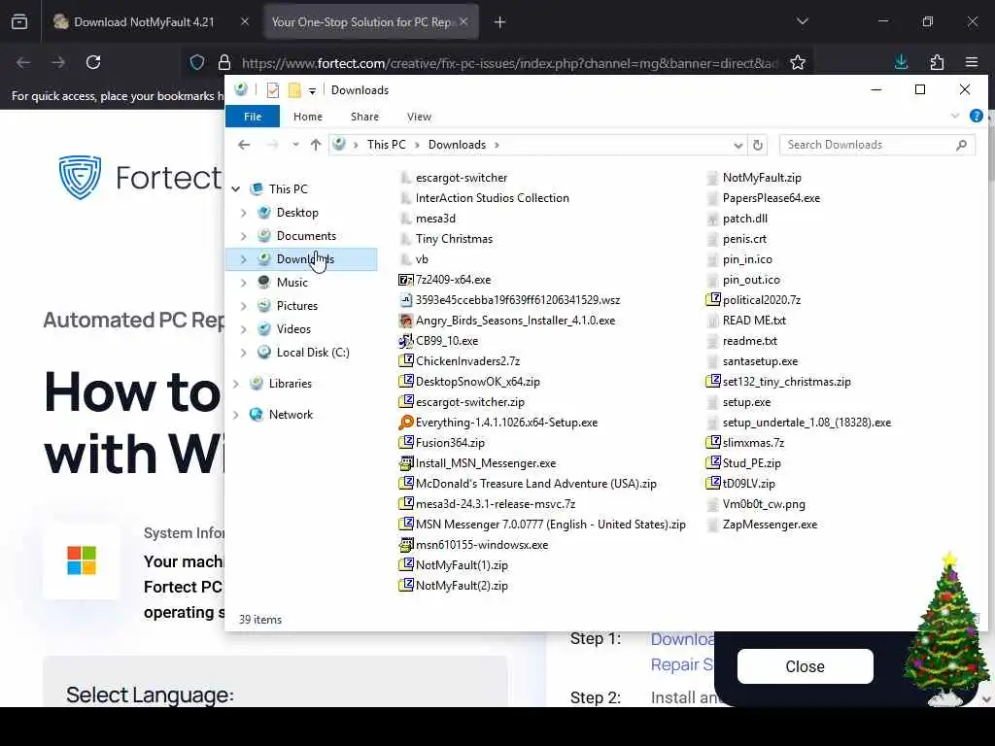Go back in the browser toolbar
Image resolution: width=995 pixels, height=746 pixels.
23,62
